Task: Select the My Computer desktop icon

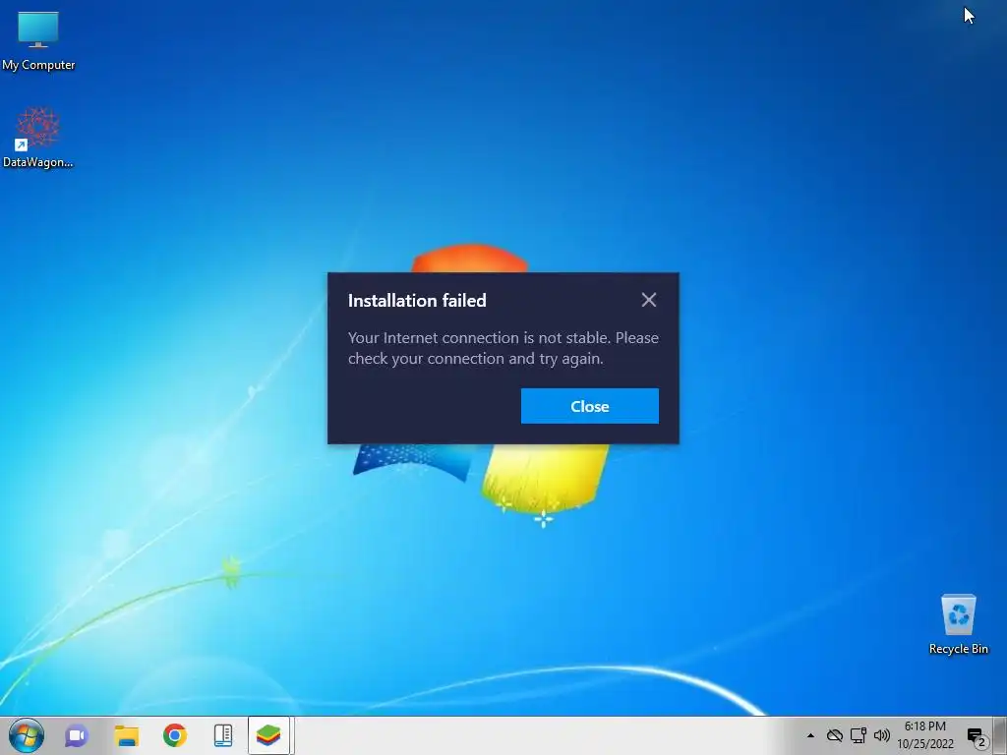Action: (38, 41)
